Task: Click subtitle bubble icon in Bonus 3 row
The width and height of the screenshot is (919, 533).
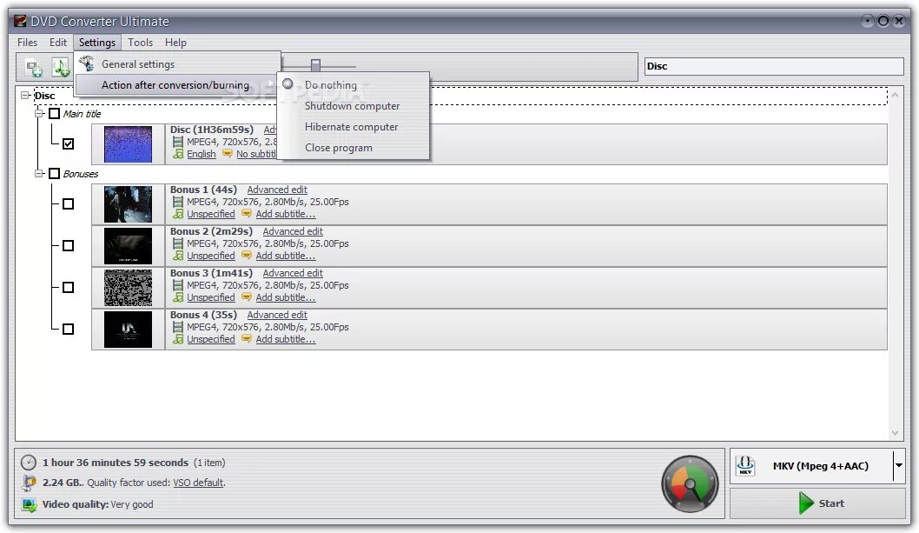Action: pos(247,297)
